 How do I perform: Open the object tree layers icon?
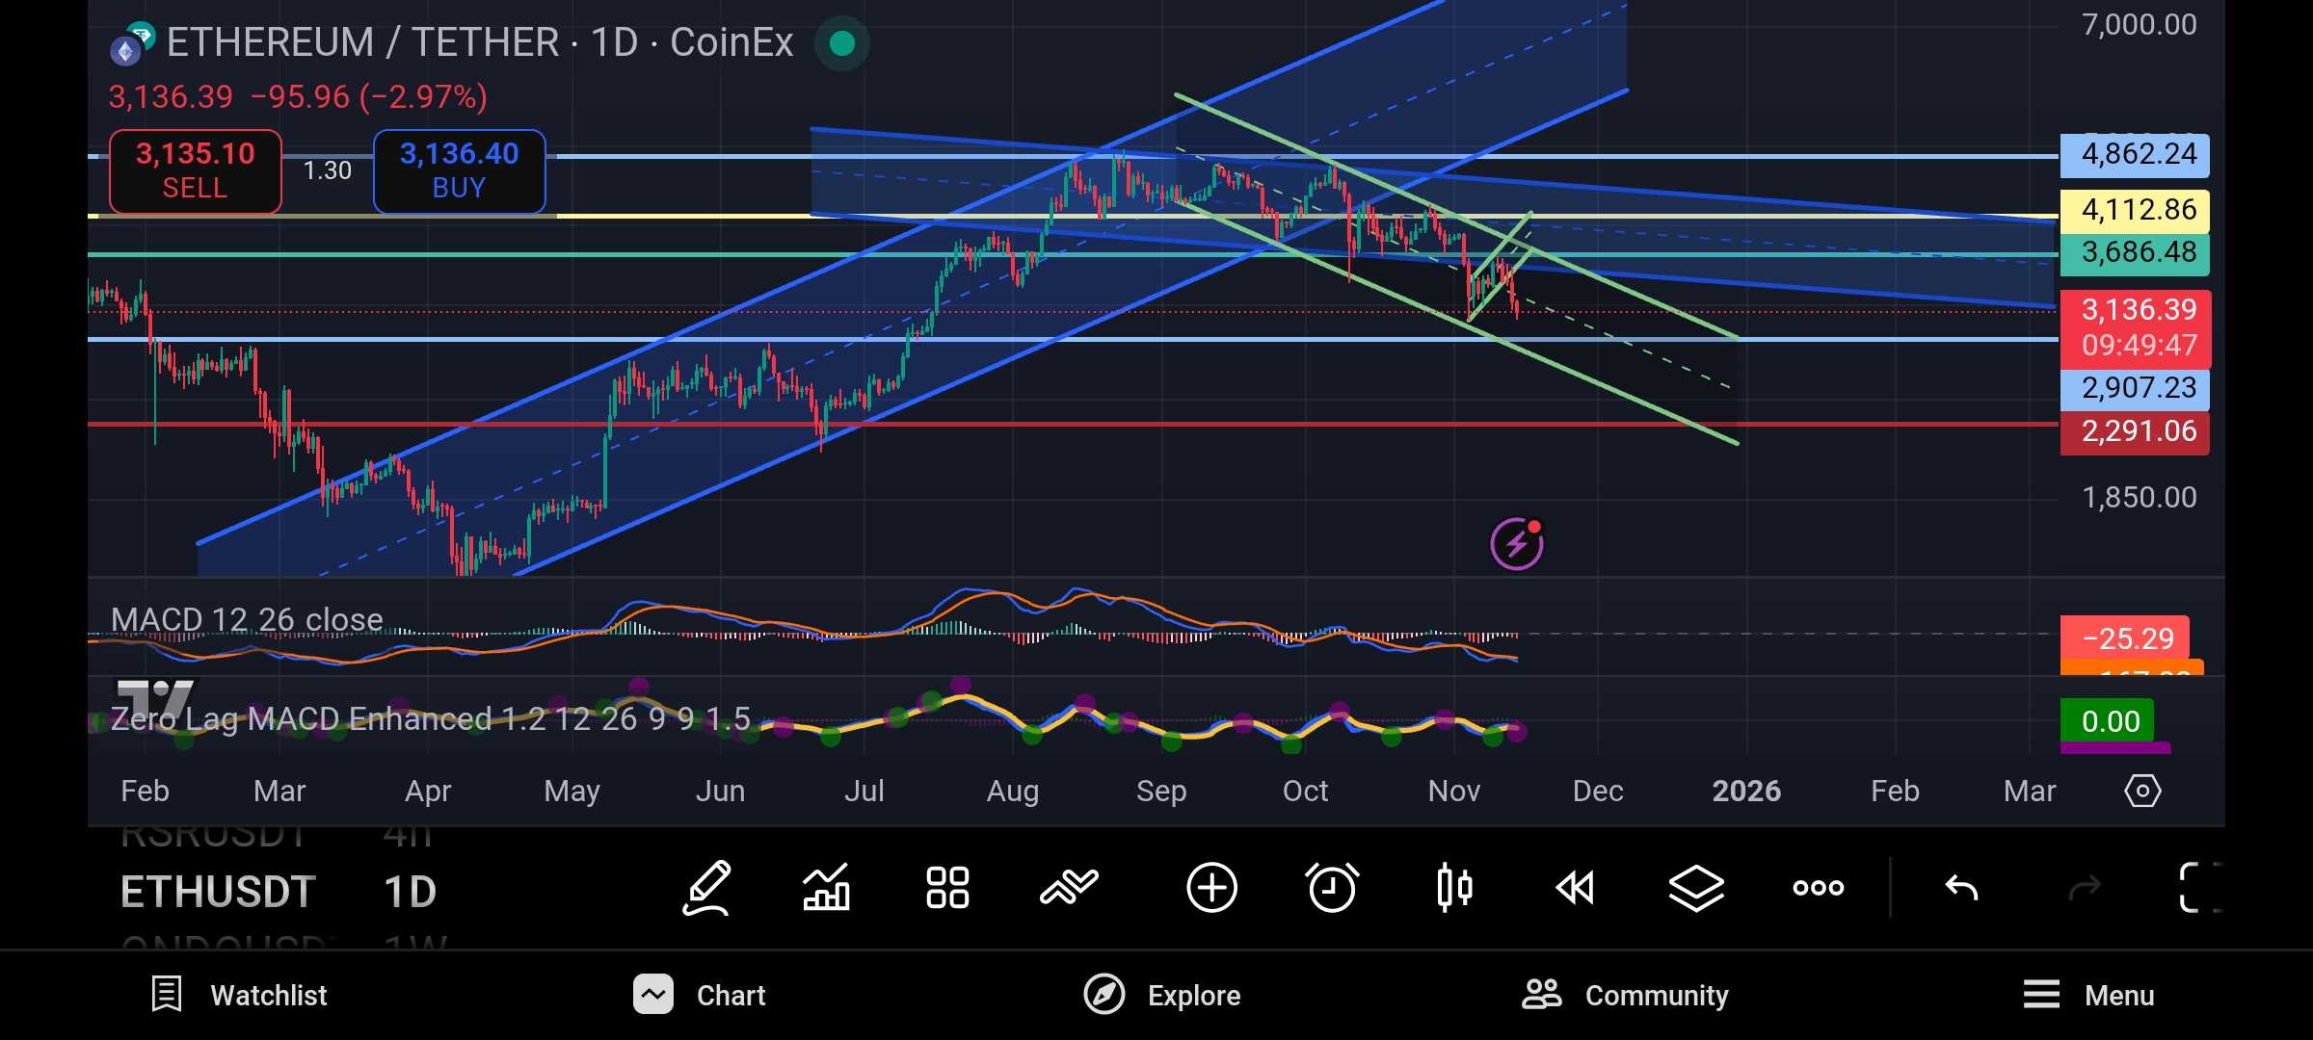(1694, 886)
